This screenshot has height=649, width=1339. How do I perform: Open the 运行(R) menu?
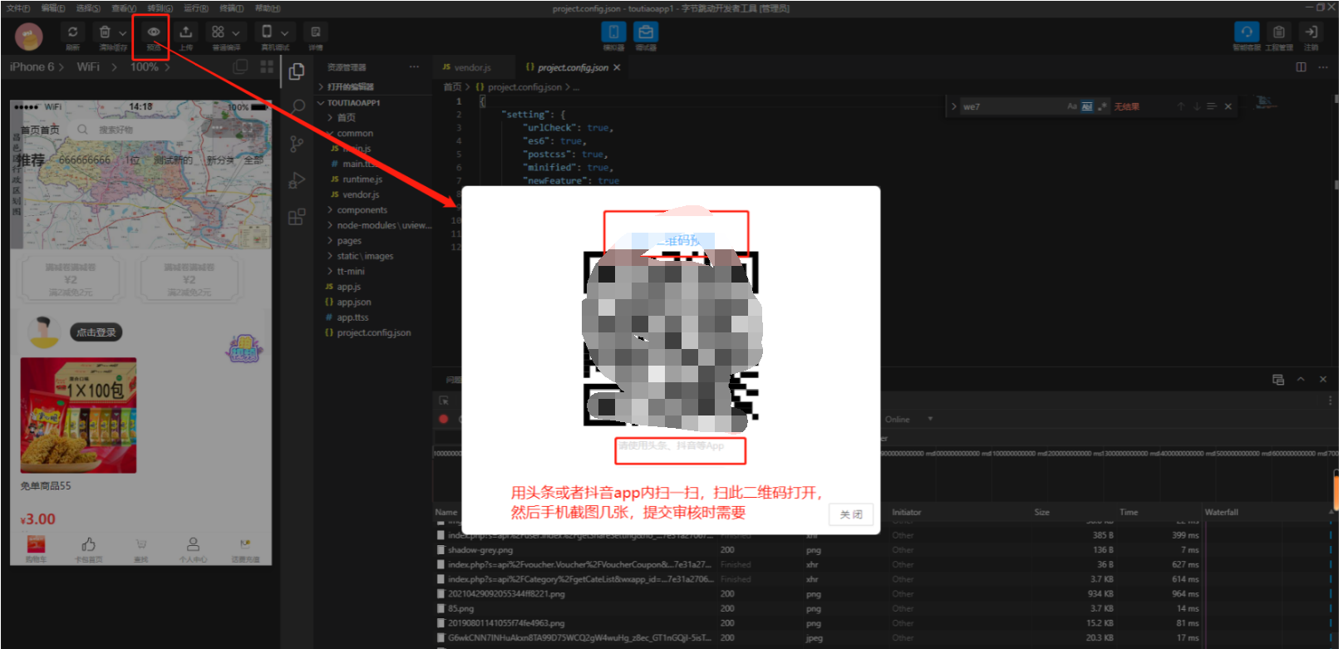click(x=195, y=7)
